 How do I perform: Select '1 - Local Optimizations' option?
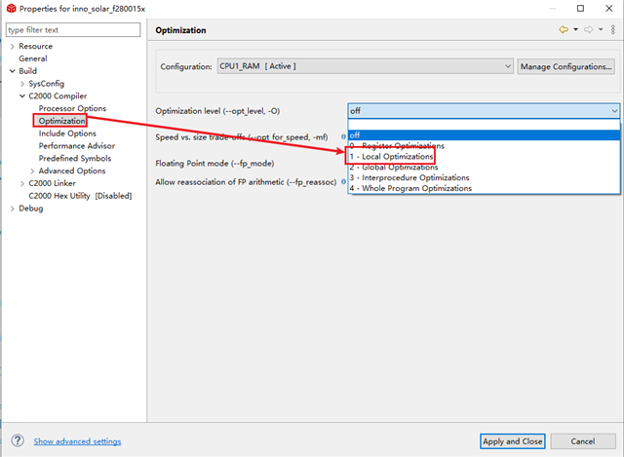coord(390,156)
